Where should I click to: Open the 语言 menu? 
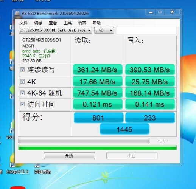[82, 23]
